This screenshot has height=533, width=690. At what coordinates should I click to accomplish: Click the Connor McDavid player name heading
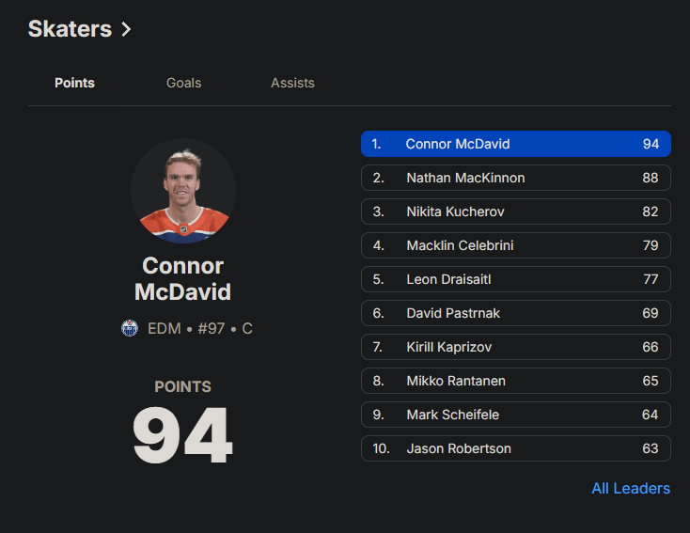click(x=182, y=279)
